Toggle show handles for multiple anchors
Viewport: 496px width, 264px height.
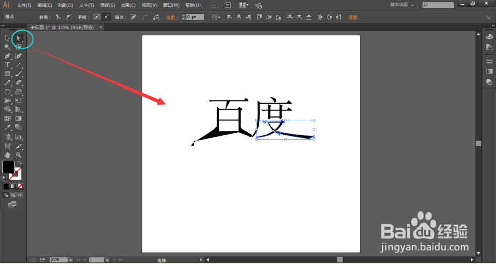click(x=97, y=17)
